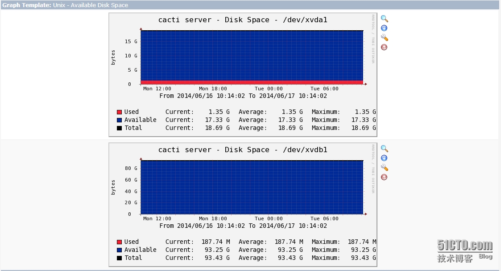
Task: Click the 15 G axis label on xvda1 graph
Action: pyautogui.click(x=131, y=41)
